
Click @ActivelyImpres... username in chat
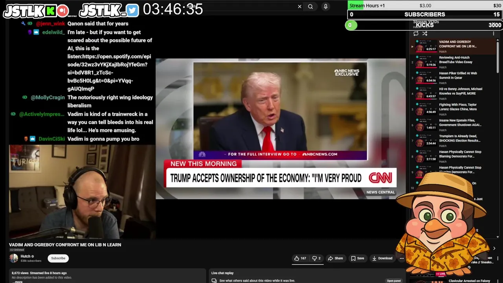pyautogui.click(x=42, y=114)
